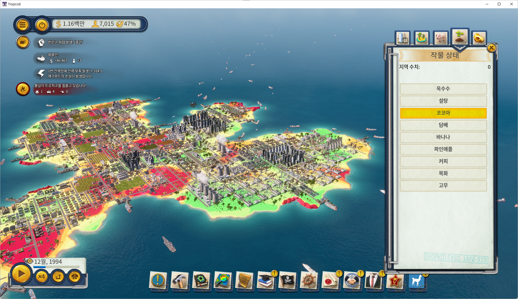Choose 고무 crop overlay
Screen dimensions: 518x299
pyautogui.click(x=443, y=186)
